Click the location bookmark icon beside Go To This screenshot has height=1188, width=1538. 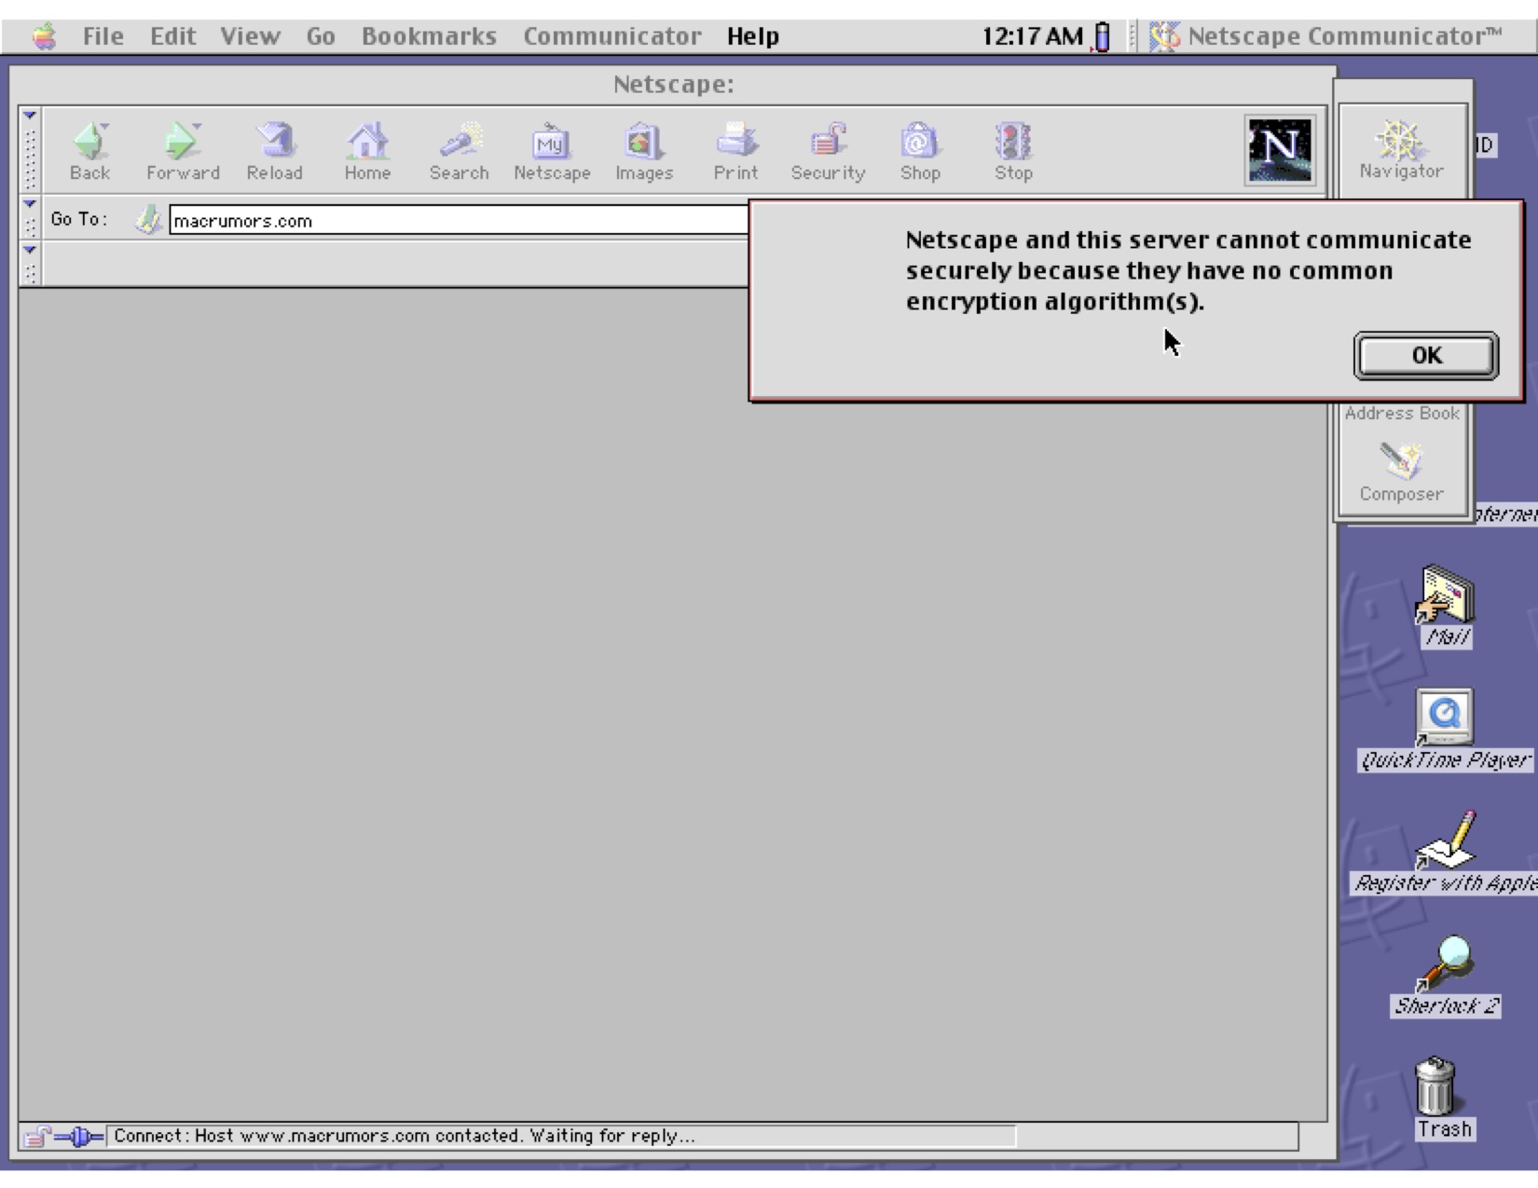[147, 220]
